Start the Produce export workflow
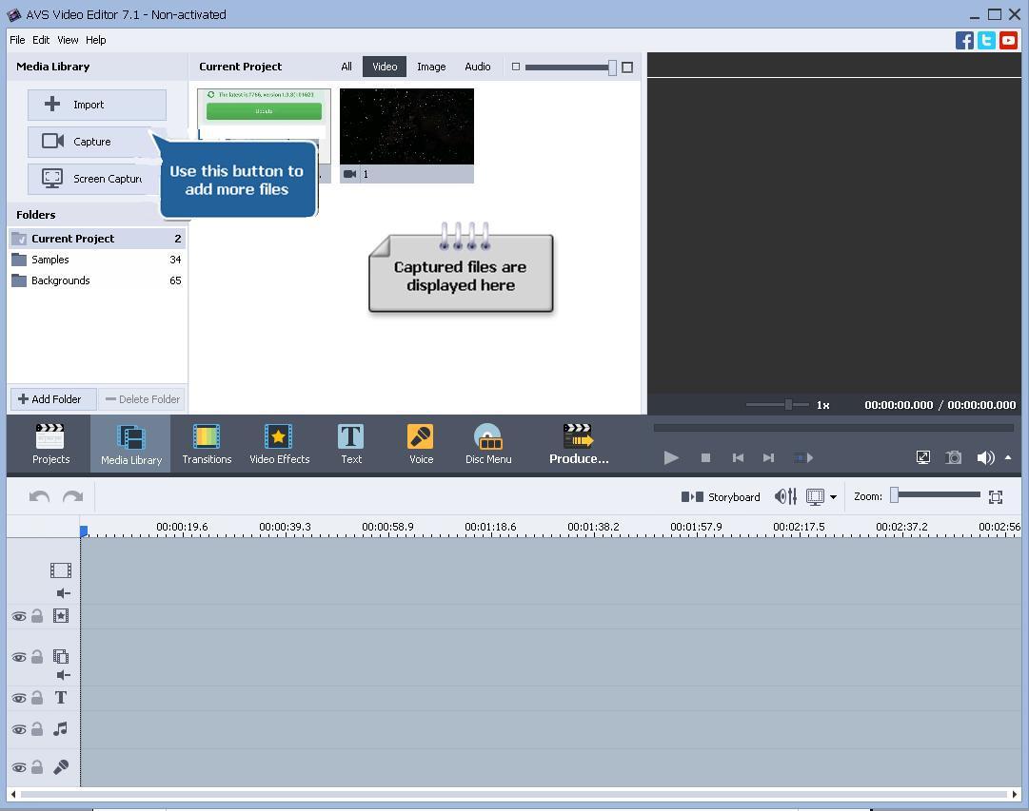Image resolution: width=1029 pixels, height=811 pixels. pyautogui.click(x=578, y=443)
